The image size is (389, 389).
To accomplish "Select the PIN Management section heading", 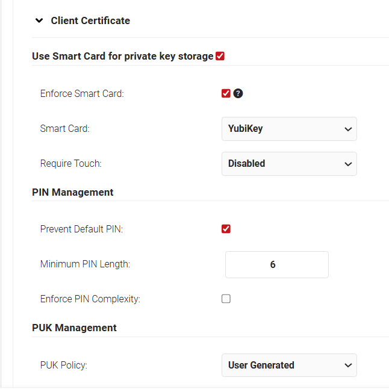I will click(x=72, y=193).
